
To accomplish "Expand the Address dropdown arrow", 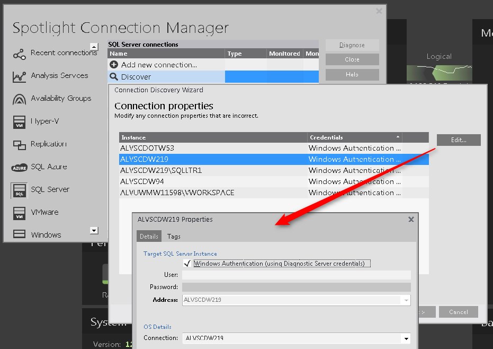I will pyautogui.click(x=406, y=300).
